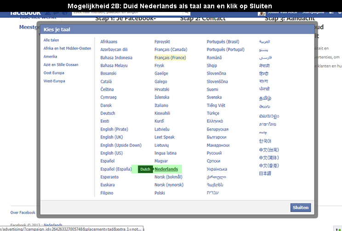Choose Español language

108,161
